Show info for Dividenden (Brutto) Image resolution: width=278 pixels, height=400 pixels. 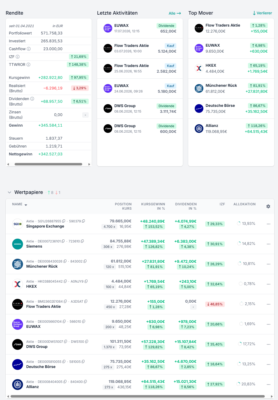coord(32,99)
